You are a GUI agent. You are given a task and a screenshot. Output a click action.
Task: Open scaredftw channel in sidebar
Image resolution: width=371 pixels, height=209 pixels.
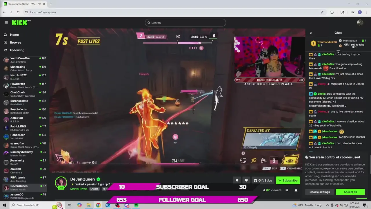click(x=25, y=145)
